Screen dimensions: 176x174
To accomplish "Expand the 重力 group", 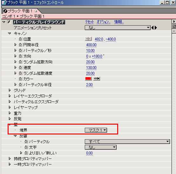I will (x=10, y=113).
